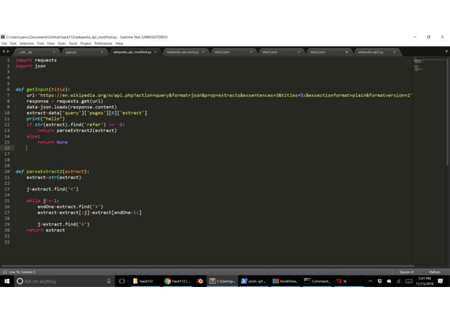Close the gapi.py tab

click(102, 52)
